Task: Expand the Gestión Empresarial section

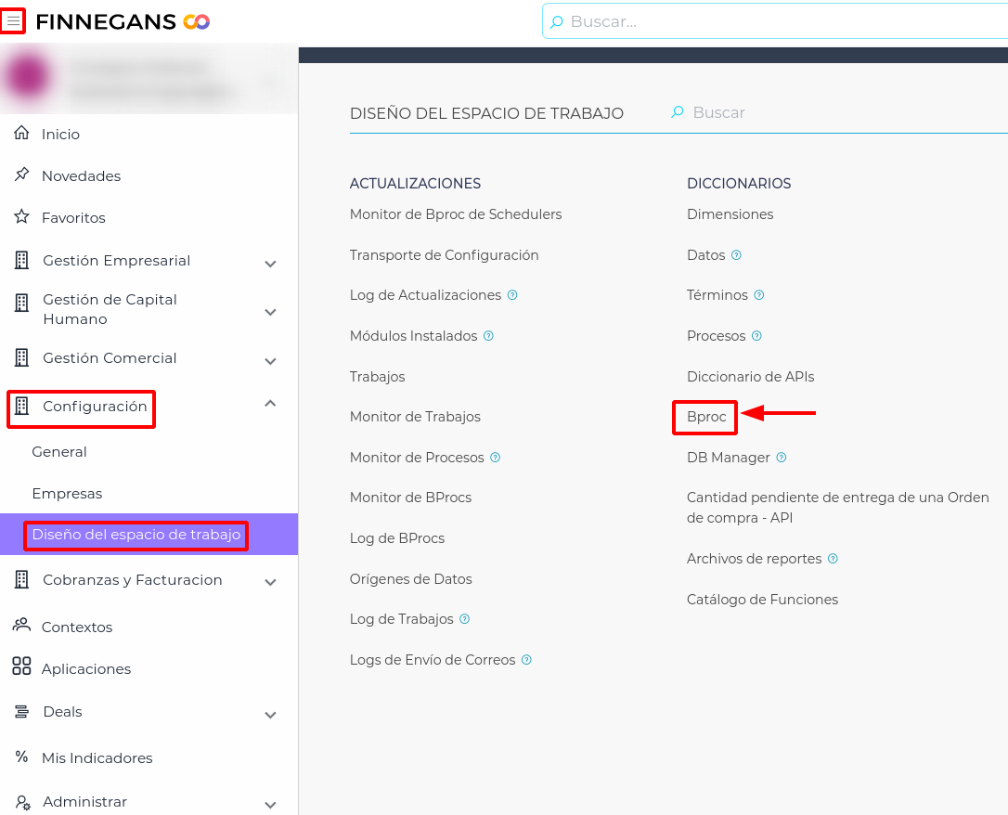Action: pyautogui.click(x=270, y=265)
